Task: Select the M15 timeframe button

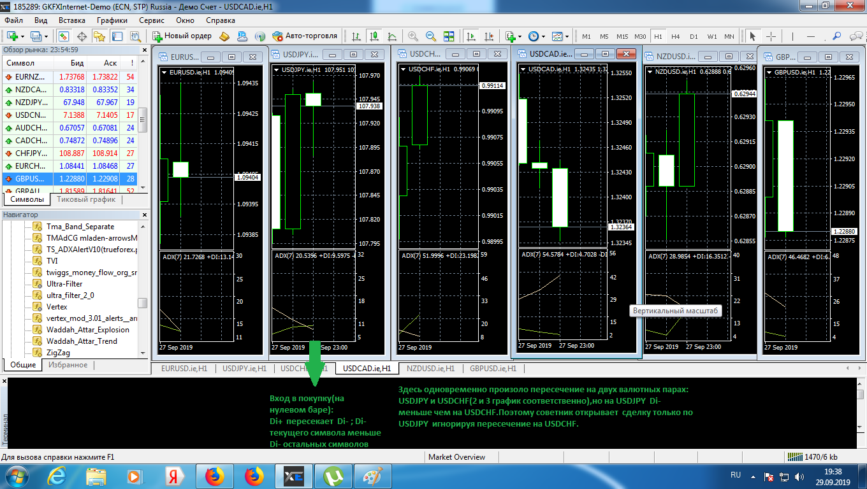Action: 622,36
